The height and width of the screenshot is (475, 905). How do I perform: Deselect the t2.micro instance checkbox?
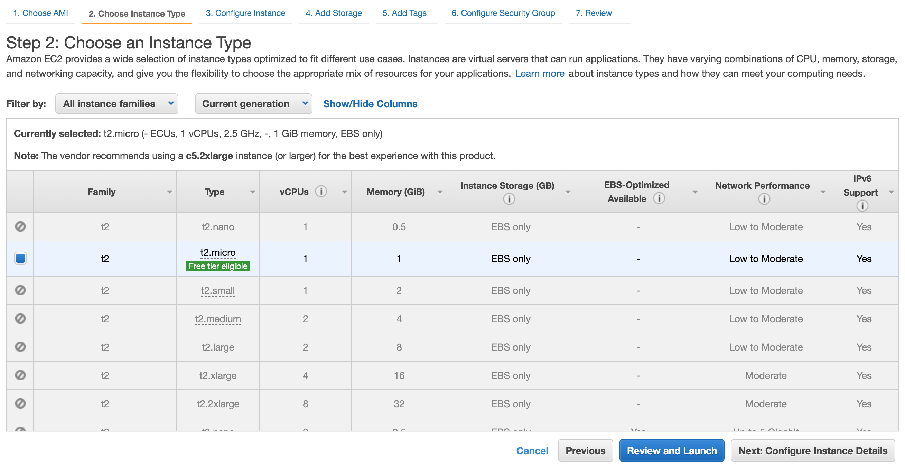[x=20, y=259]
